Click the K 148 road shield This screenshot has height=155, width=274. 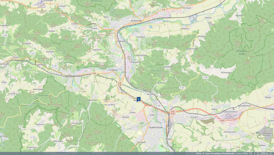158,106
